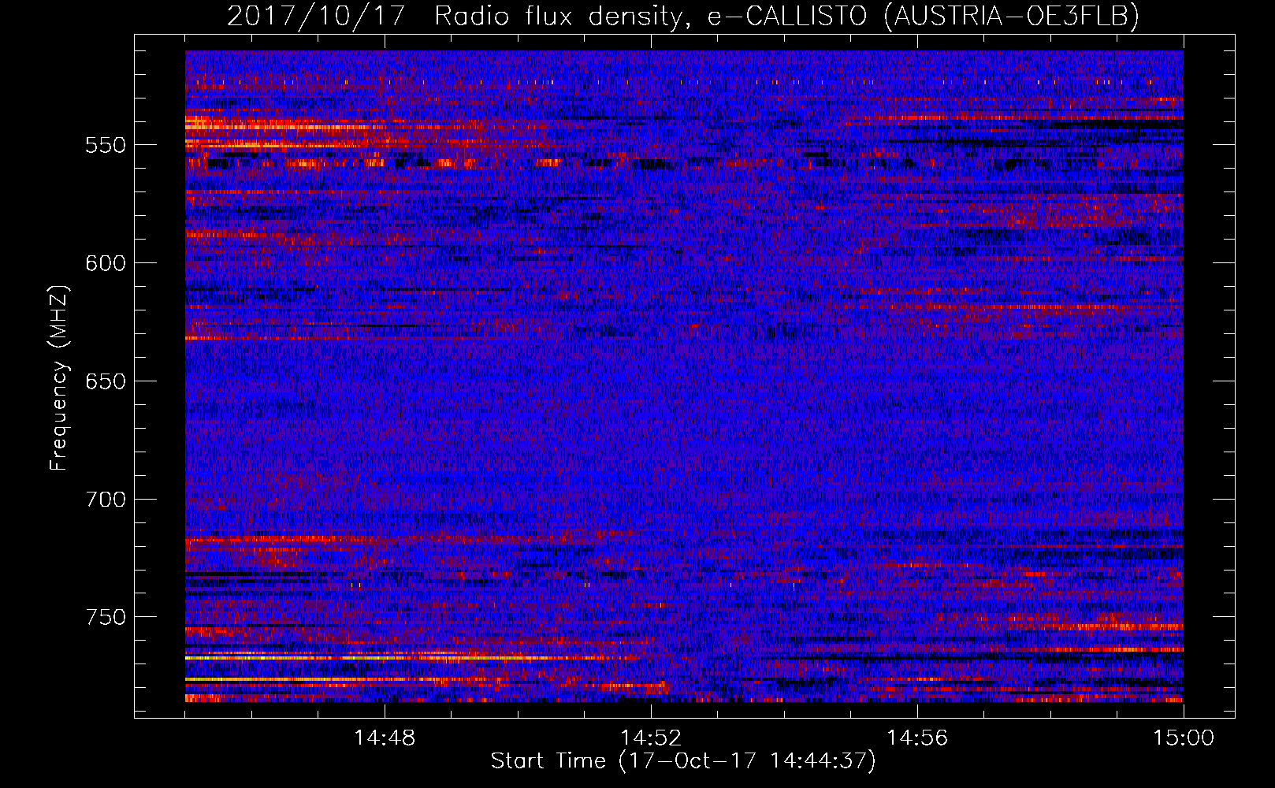Screen dimensions: 1275x788
Task: Select the 750 frequency tick label
Action: pos(106,617)
